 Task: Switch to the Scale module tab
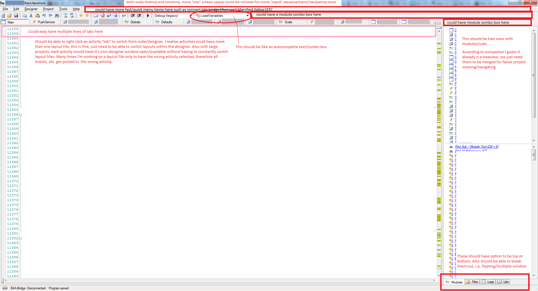pos(291,22)
